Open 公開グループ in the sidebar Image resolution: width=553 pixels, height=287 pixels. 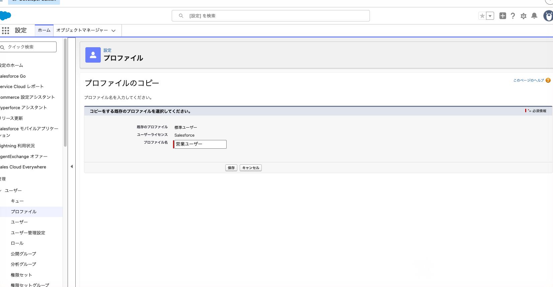[x=23, y=254]
